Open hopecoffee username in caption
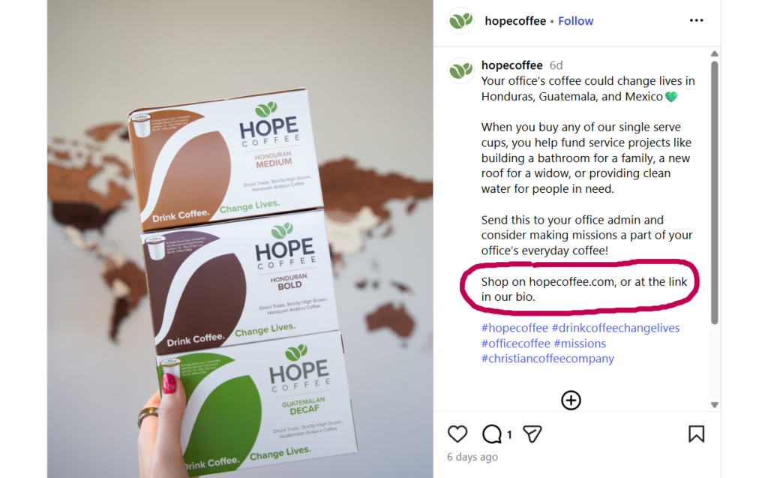The width and height of the screenshot is (768, 478). (x=511, y=65)
